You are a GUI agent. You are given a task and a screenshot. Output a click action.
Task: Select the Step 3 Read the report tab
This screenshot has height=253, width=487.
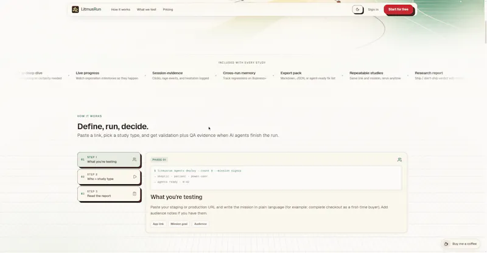click(109, 194)
